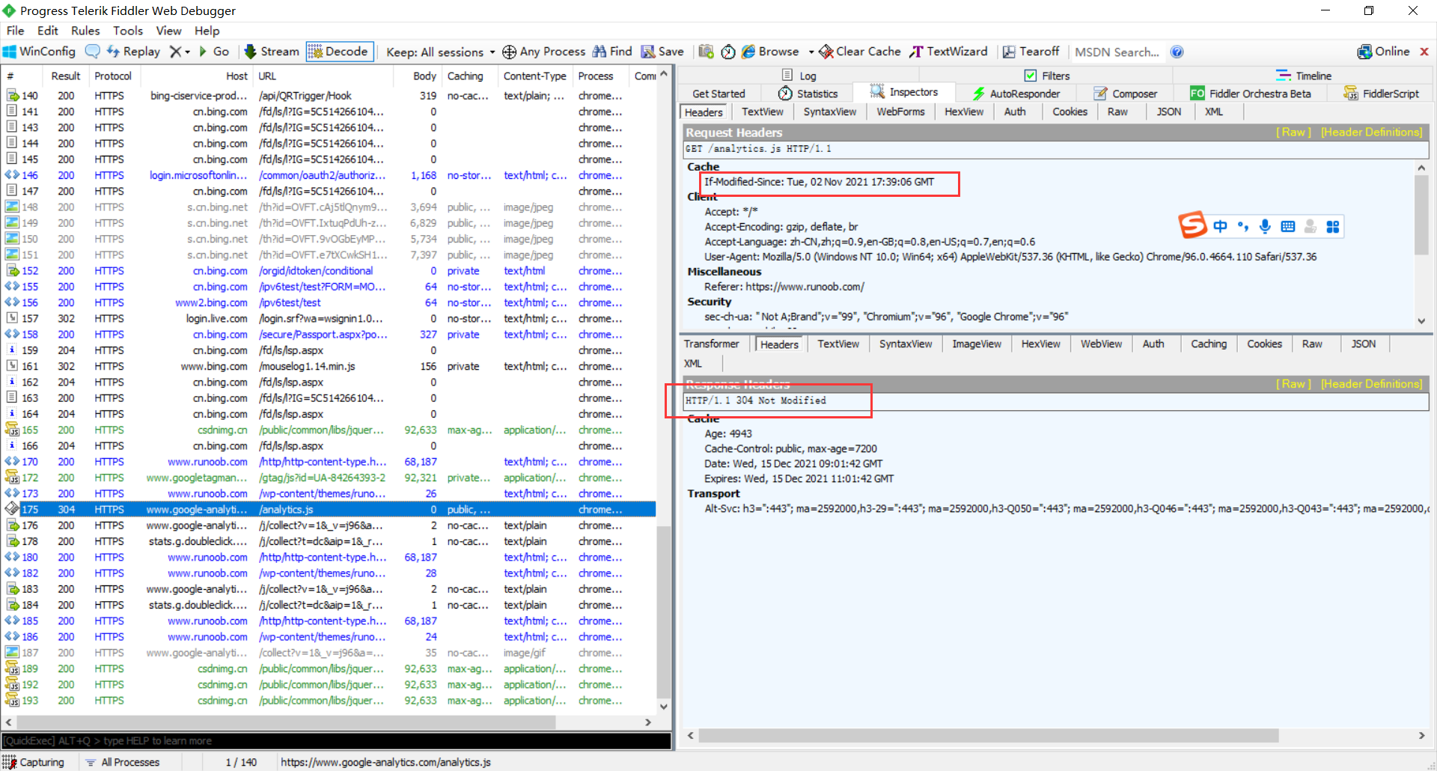Open the FiddlerScript tab
The width and height of the screenshot is (1437, 771).
[x=1381, y=94]
